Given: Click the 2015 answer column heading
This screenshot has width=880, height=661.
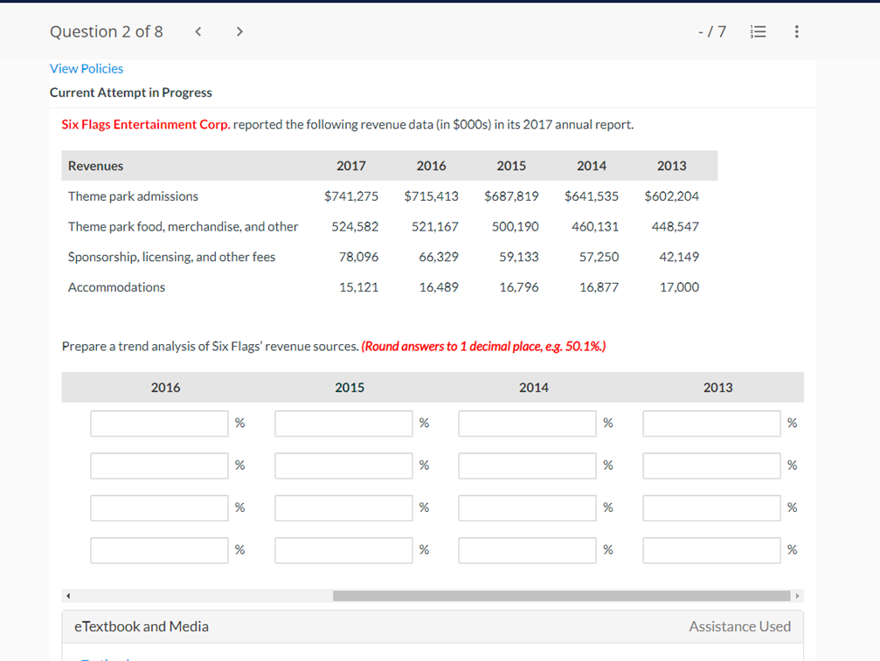Looking at the screenshot, I should (x=350, y=387).
